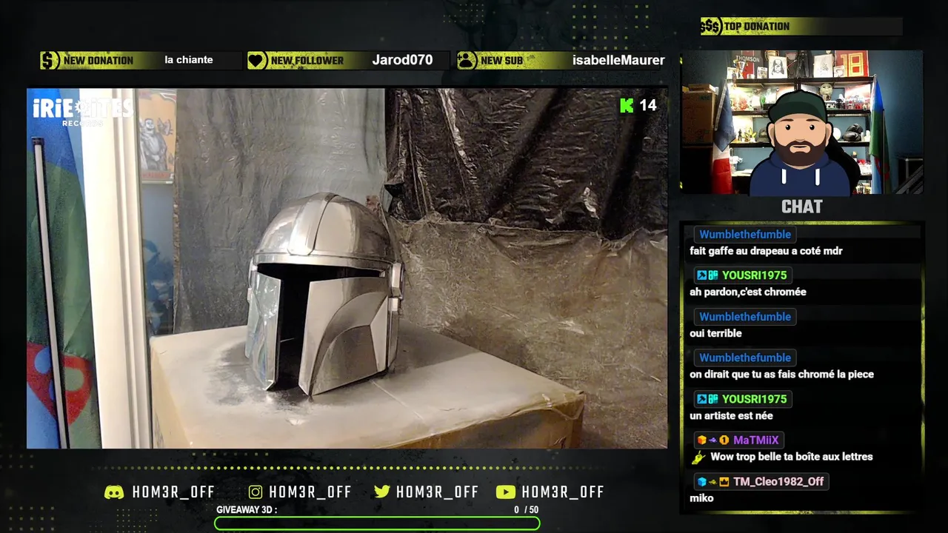Open the Discord logo icon
This screenshot has height=533, width=948.
[x=114, y=492]
